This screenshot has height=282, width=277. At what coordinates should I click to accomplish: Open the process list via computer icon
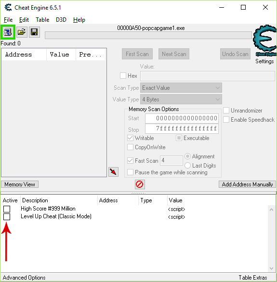[x=8, y=32]
